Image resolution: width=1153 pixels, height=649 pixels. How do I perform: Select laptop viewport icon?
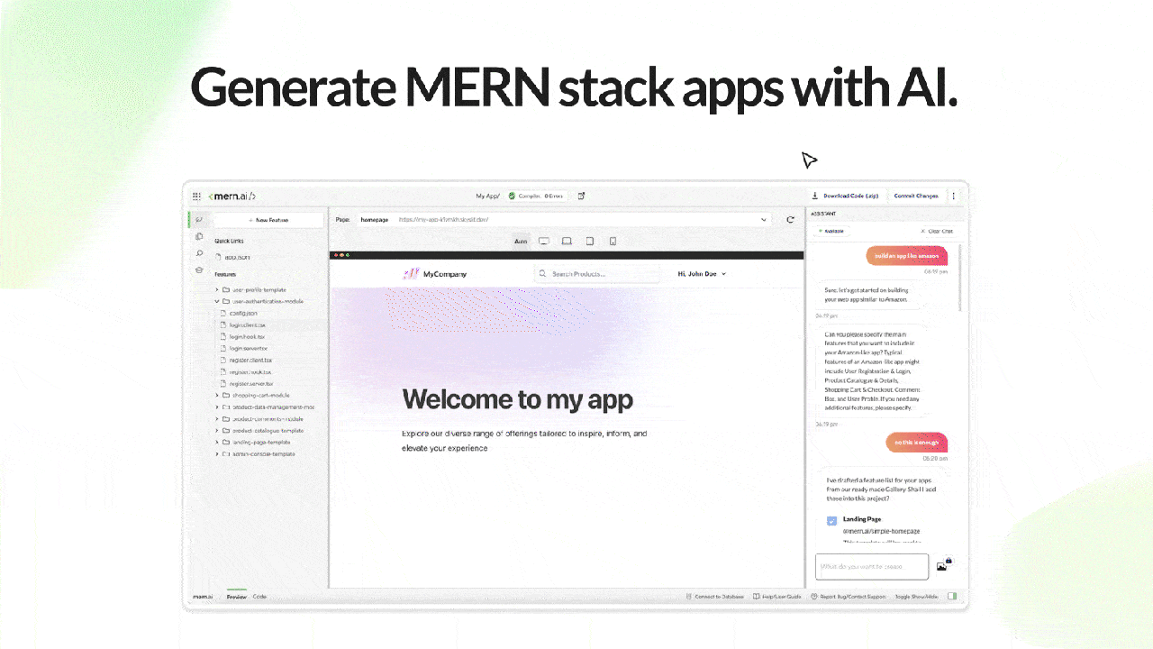(567, 241)
